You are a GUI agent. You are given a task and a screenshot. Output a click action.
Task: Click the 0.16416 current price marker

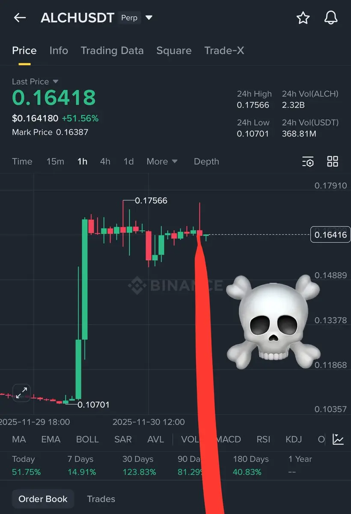[330, 235]
